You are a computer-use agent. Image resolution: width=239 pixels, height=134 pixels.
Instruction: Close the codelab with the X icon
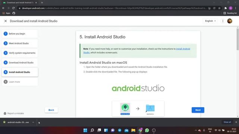coord(6,21)
